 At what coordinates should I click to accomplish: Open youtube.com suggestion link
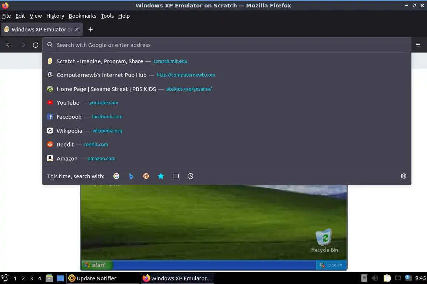coord(104,103)
